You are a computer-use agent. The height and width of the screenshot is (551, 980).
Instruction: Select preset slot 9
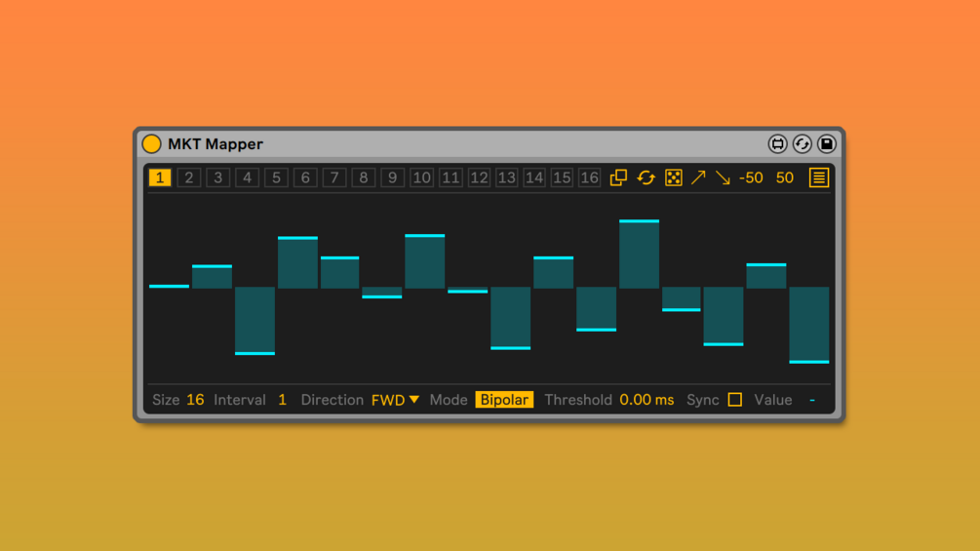393,177
